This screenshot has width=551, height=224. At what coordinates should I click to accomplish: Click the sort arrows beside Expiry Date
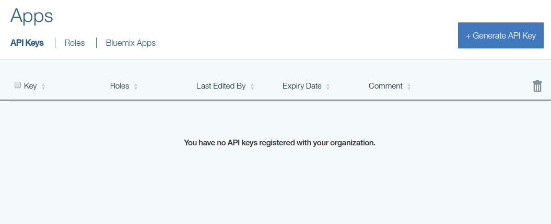[328, 86]
